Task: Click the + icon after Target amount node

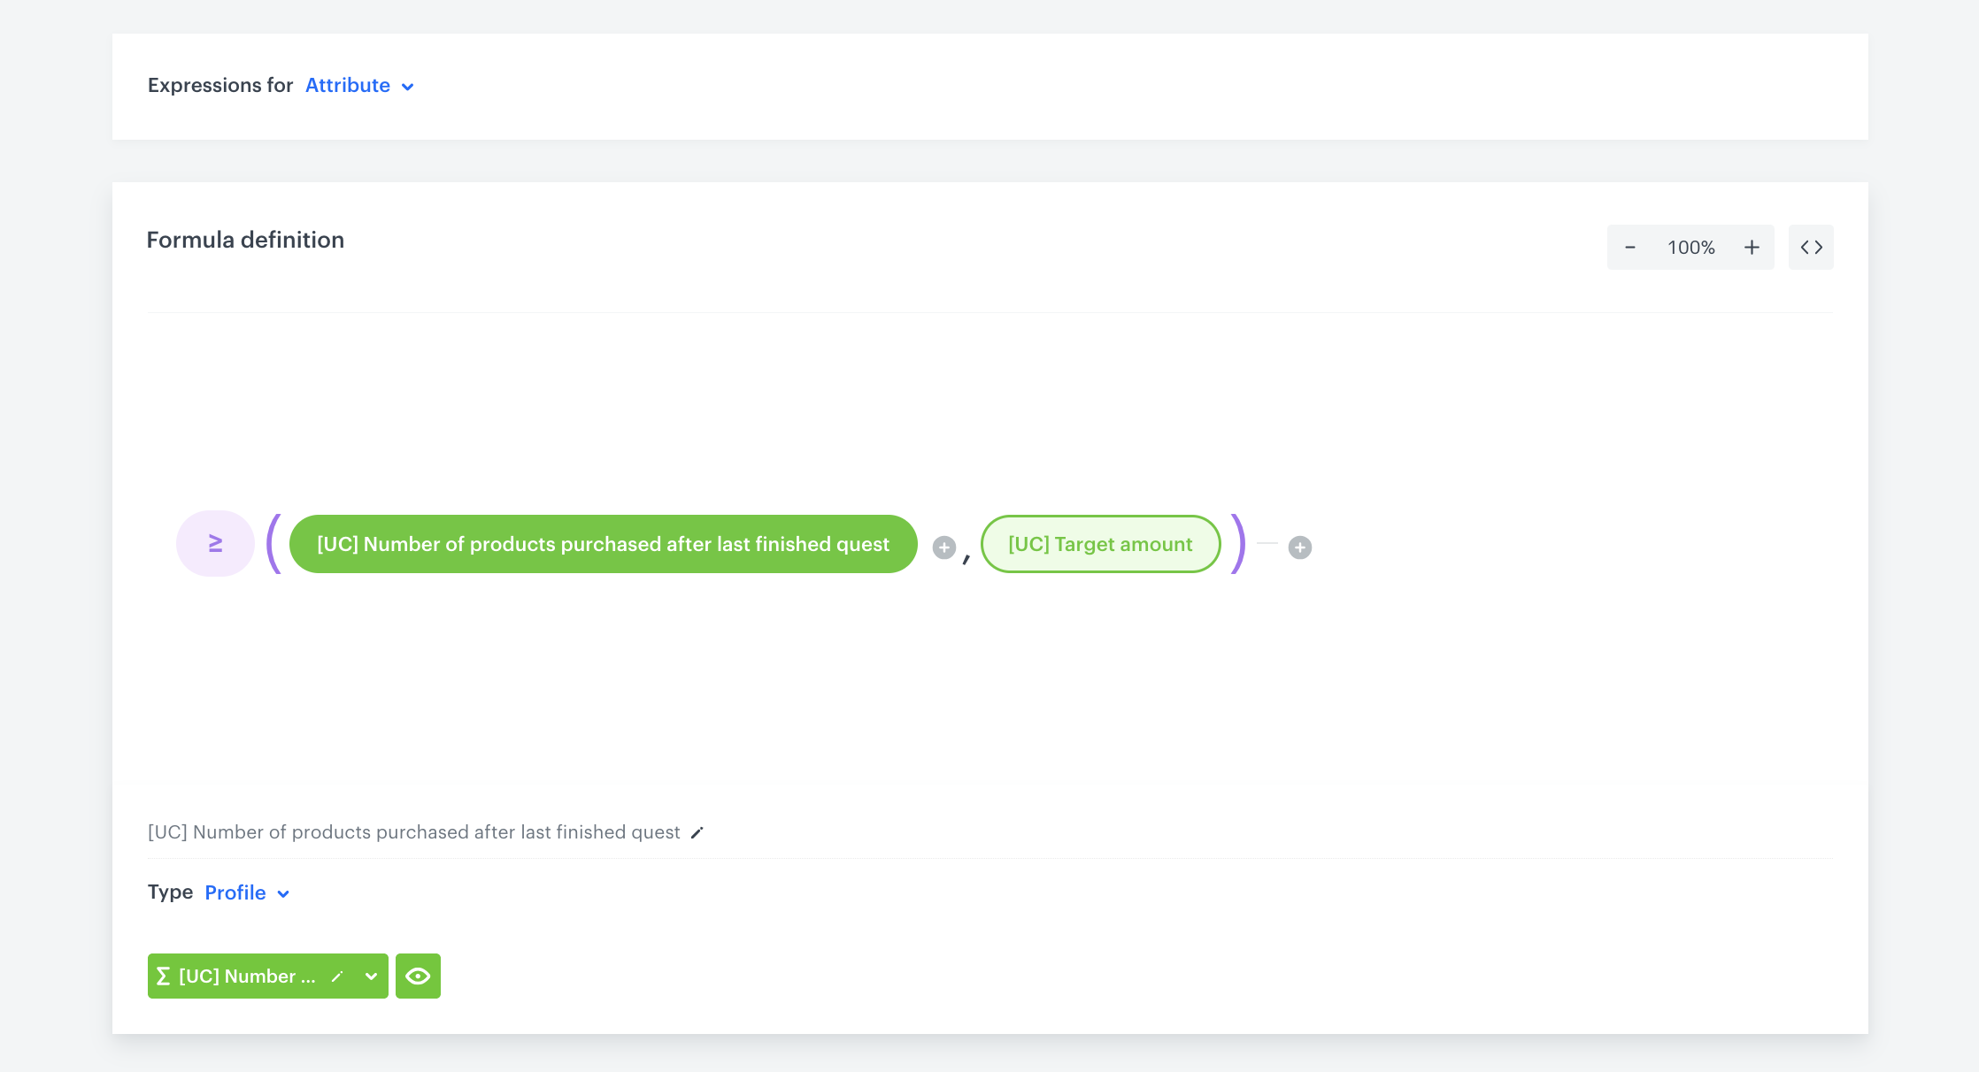Action: tap(1298, 545)
